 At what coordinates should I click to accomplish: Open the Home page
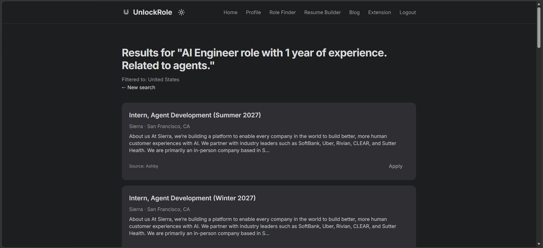[x=230, y=12]
